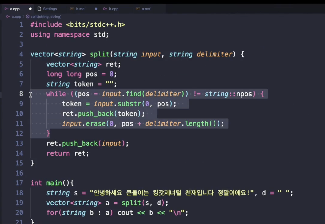This screenshot has height=224, width=325.
Task: Switch to the b.md tab
Action: point(80,9)
